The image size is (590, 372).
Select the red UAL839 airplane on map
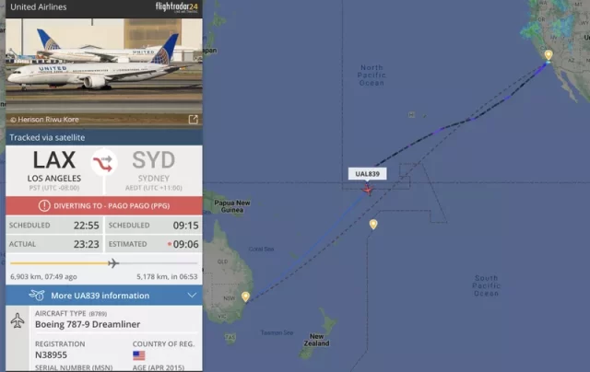point(368,190)
